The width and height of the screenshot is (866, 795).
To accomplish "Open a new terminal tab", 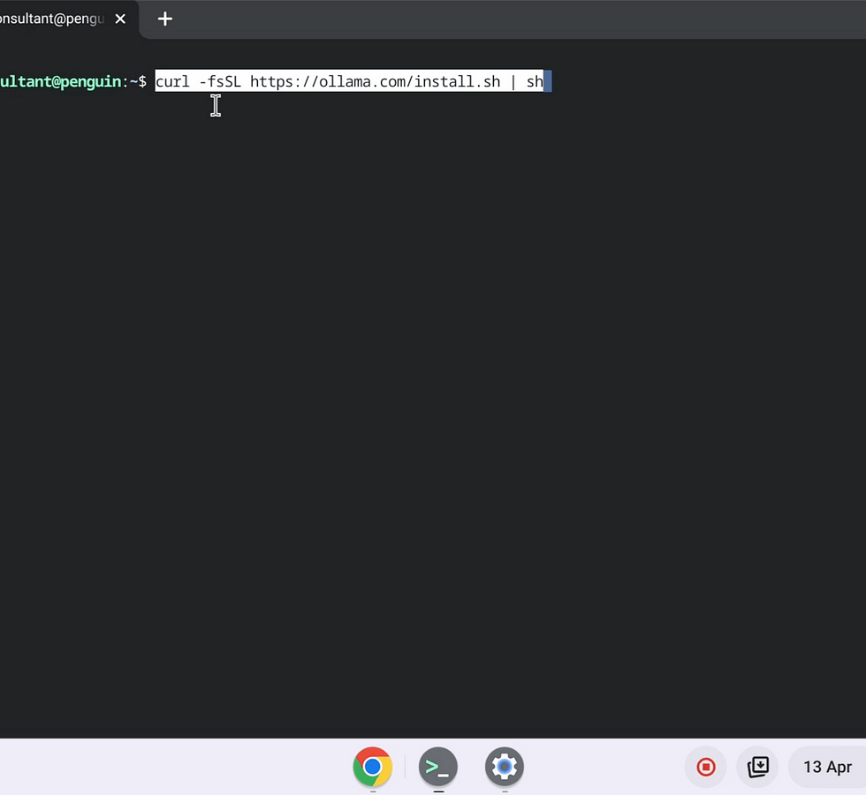I will [x=165, y=19].
